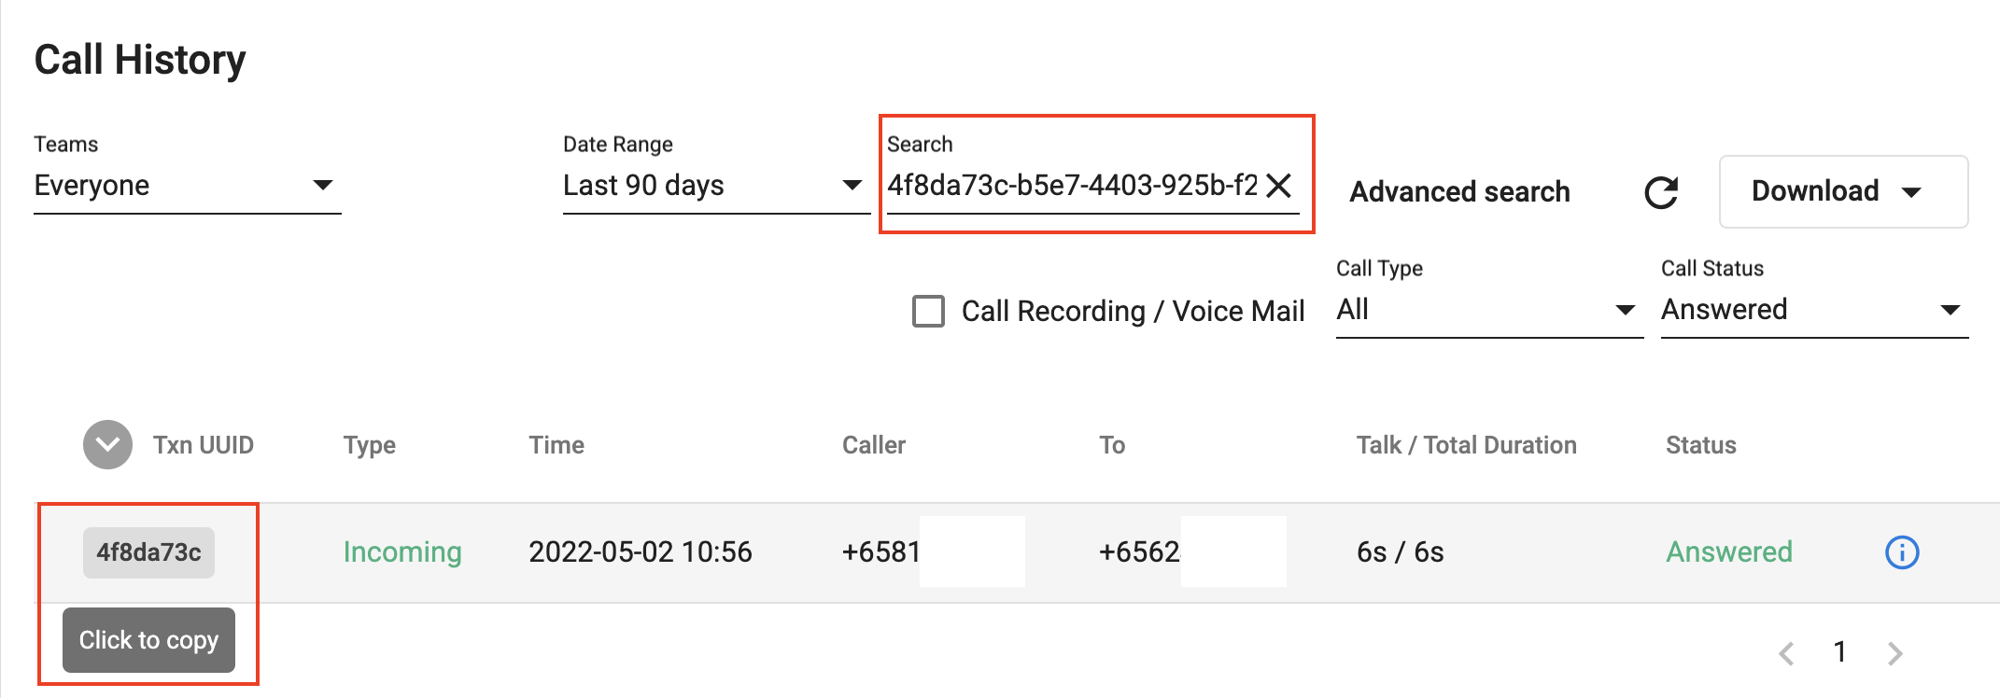2000x698 pixels.
Task: Click the refresh icon beside Advanced search
Action: click(x=1661, y=192)
